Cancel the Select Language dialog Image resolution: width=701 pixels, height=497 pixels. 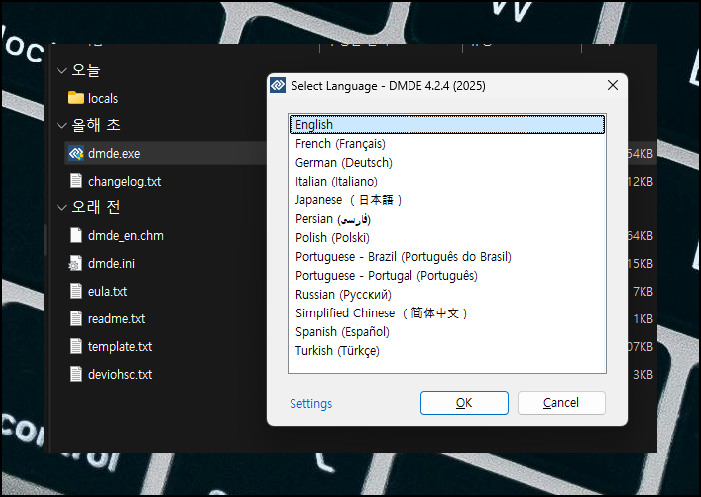click(x=561, y=403)
